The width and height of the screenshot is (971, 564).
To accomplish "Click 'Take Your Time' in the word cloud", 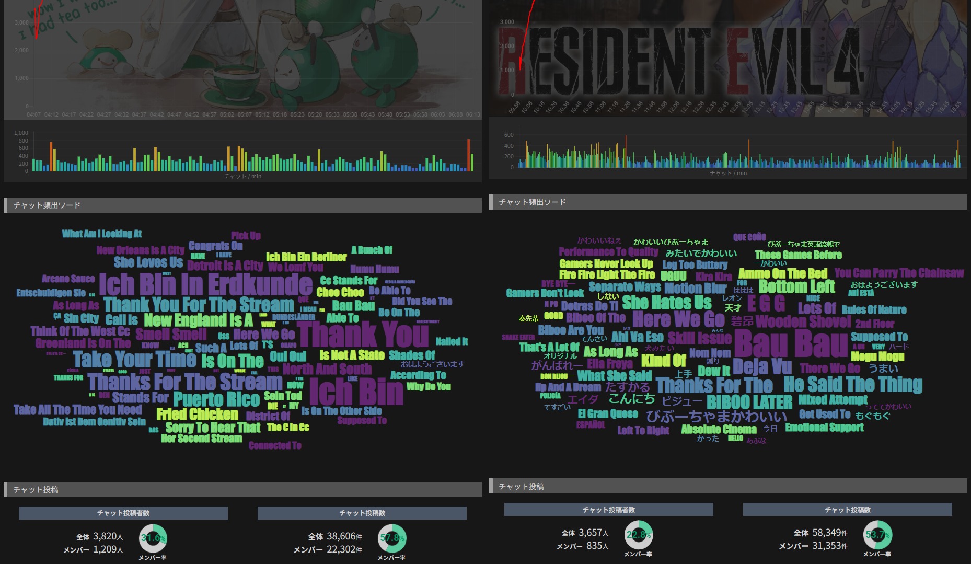I will [x=135, y=359].
